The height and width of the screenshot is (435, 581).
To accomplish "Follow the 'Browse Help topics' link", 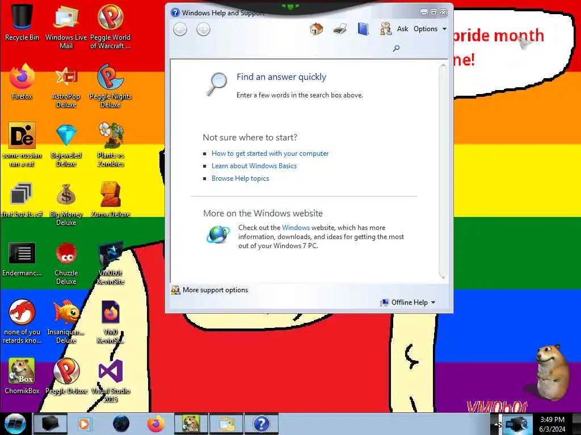I will [x=240, y=178].
